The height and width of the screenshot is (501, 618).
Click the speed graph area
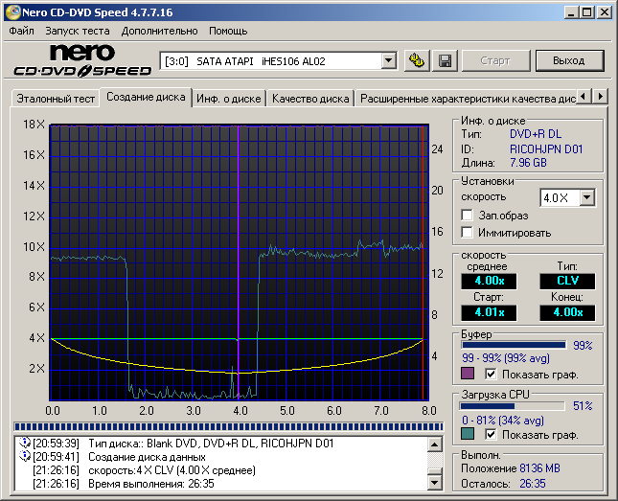tap(240, 262)
